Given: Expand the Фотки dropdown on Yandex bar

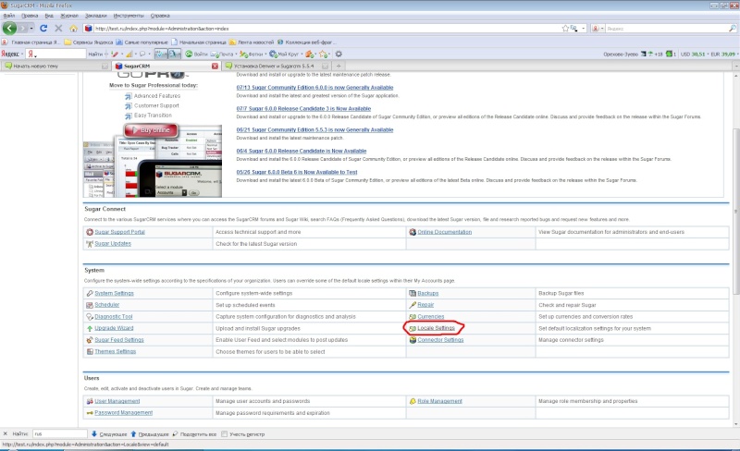Looking at the screenshot, I should coord(265,54).
